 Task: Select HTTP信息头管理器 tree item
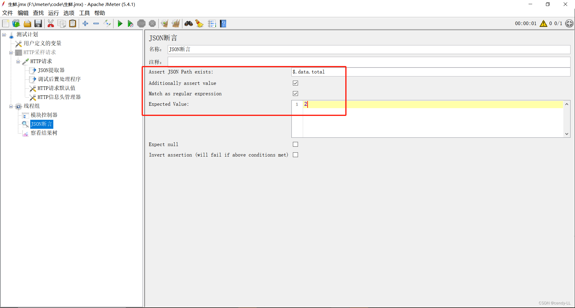pyautogui.click(x=59, y=97)
